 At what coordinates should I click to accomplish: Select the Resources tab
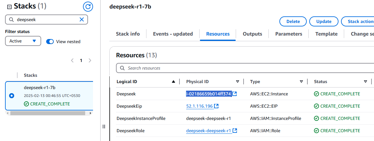(218, 34)
